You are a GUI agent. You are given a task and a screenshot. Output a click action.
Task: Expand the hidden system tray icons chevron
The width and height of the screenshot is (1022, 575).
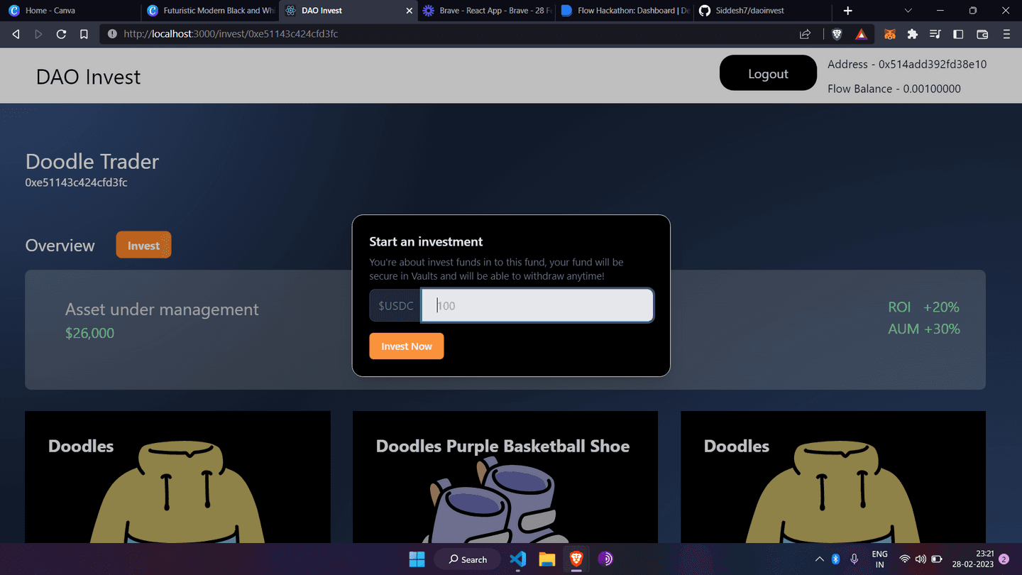click(x=819, y=559)
